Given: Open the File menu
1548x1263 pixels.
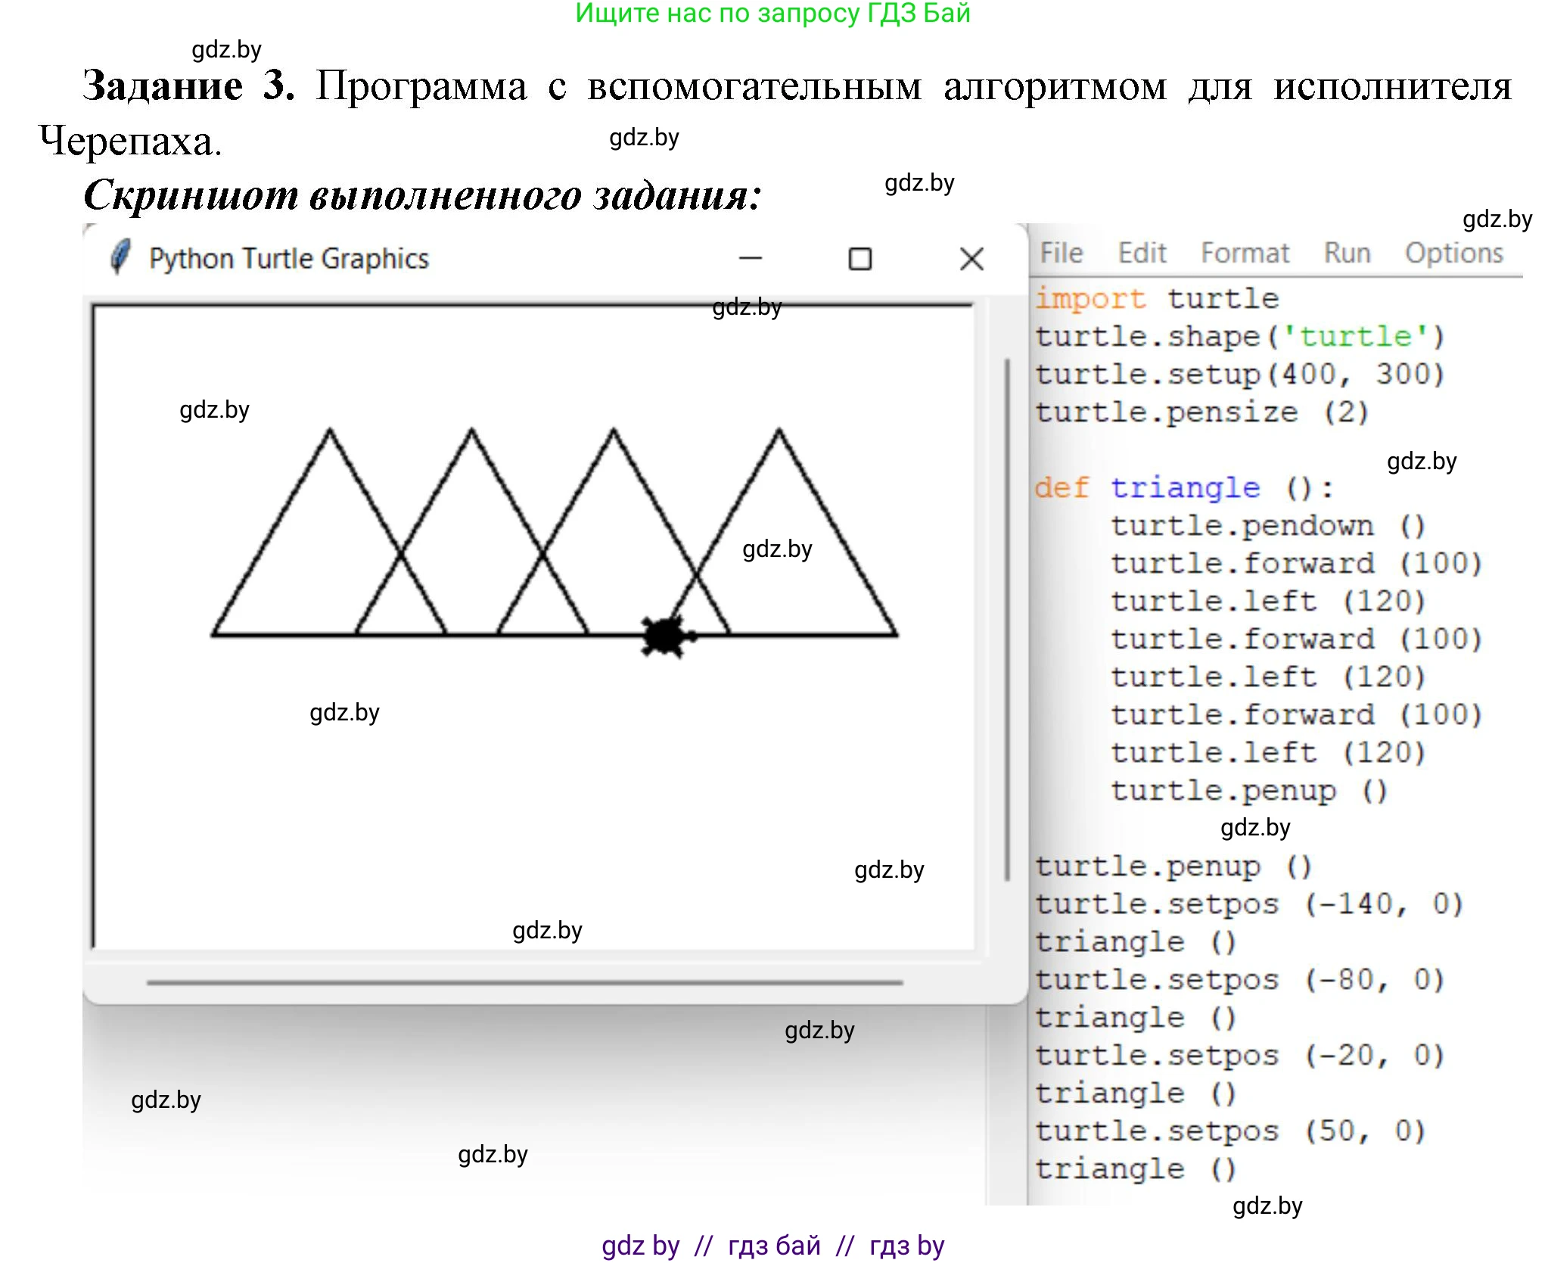Looking at the screenshot, I should 1061,253.
